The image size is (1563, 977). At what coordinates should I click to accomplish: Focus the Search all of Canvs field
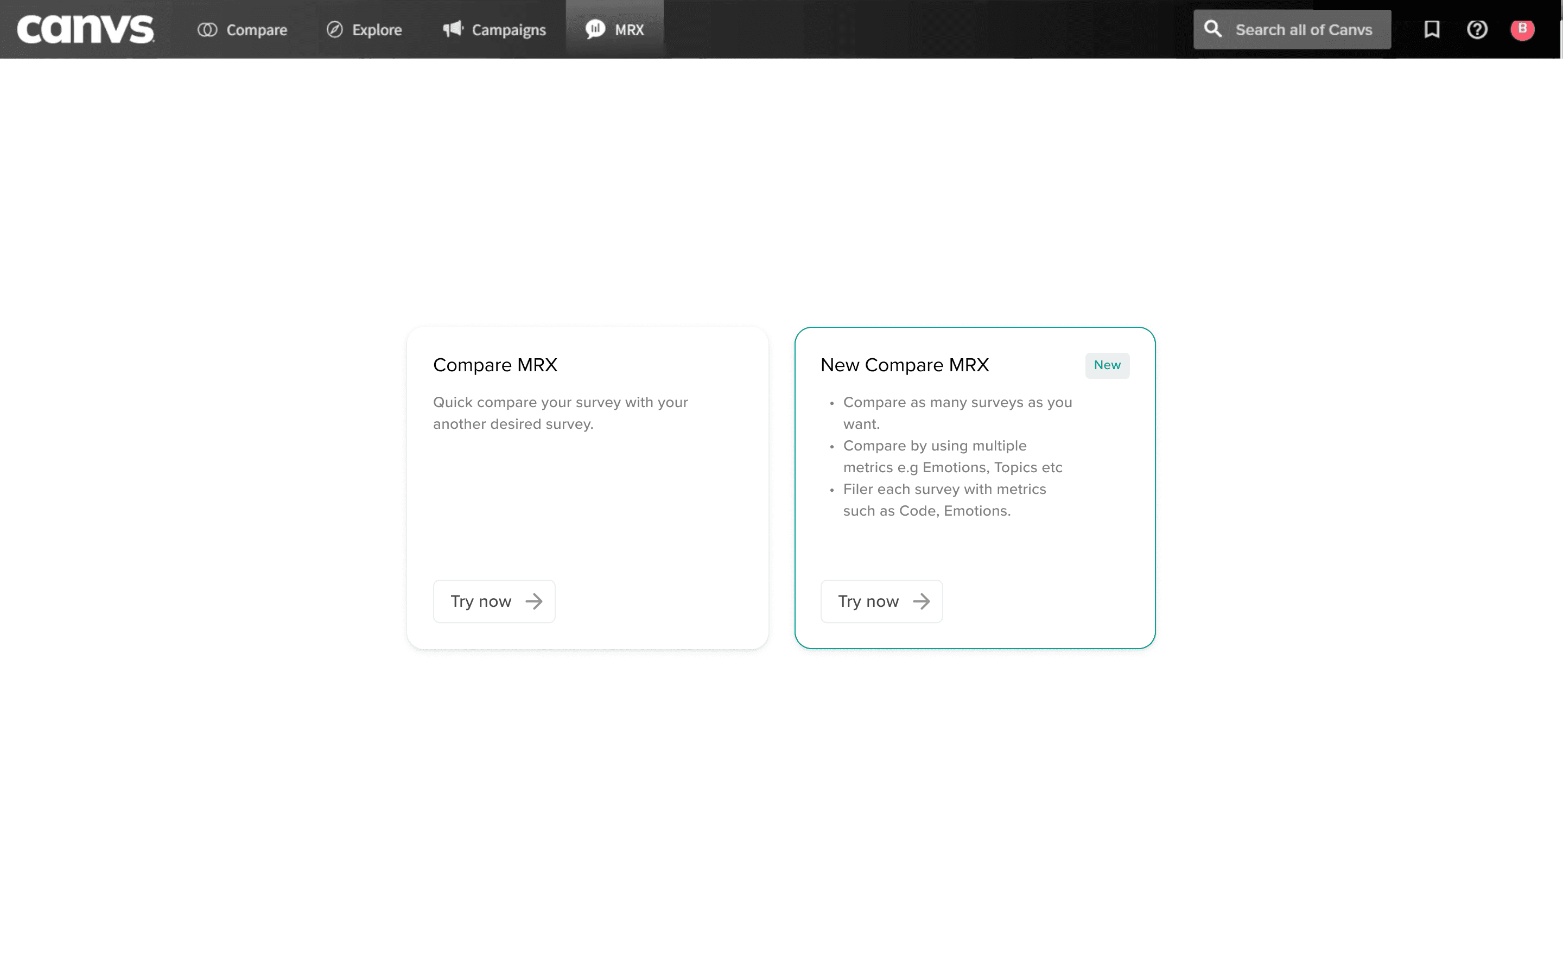point(1292,29)
